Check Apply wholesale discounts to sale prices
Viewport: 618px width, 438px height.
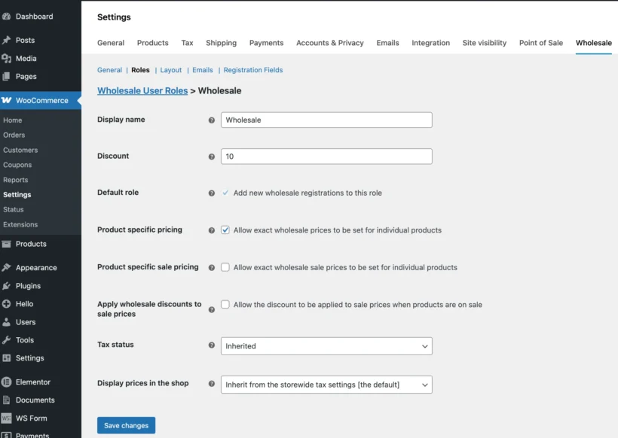tap(225, 305)
